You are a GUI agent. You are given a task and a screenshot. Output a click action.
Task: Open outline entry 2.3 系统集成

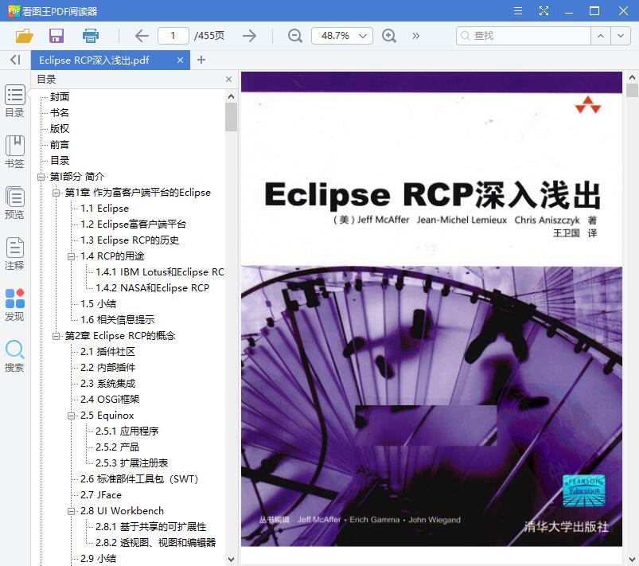click(x=107, y=384)
